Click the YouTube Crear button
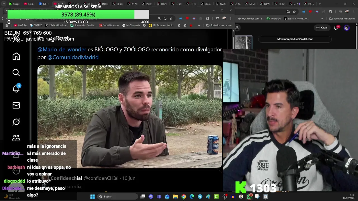The height and width of the screenshot is (201, 358). (322, 28)
